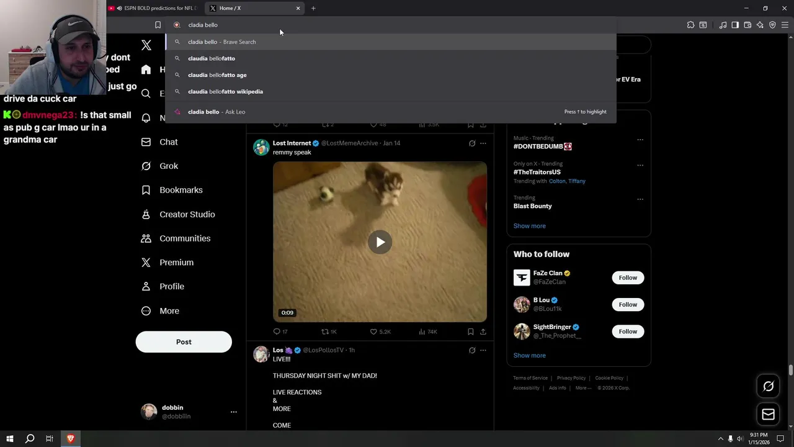Open Brave hamburger main menu

click(x=785, y=25)
